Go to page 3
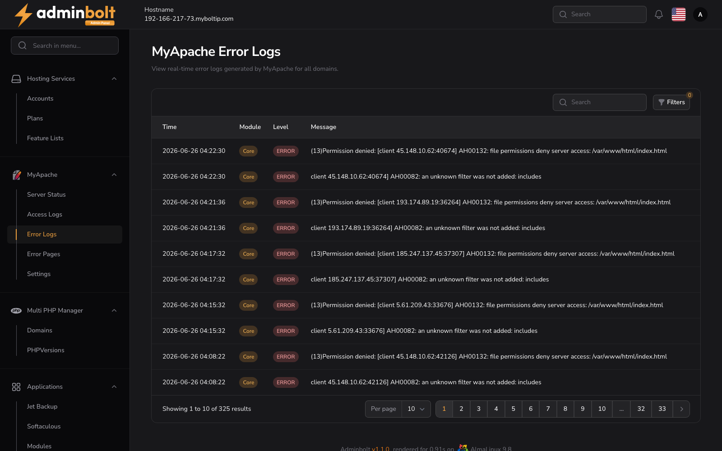Viewport: 722px width, 451px height. tap(479, 409)
